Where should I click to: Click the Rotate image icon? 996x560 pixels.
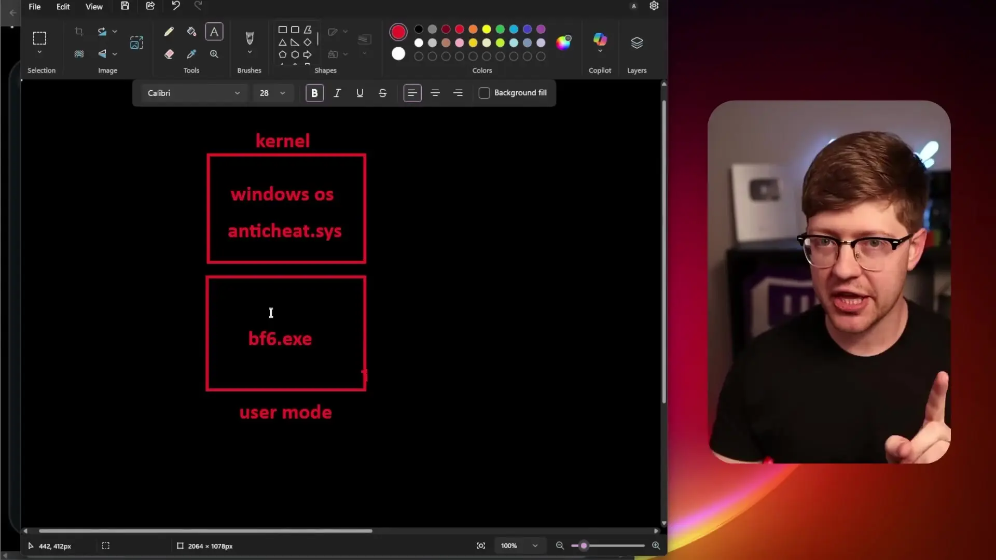pos(102,32)
